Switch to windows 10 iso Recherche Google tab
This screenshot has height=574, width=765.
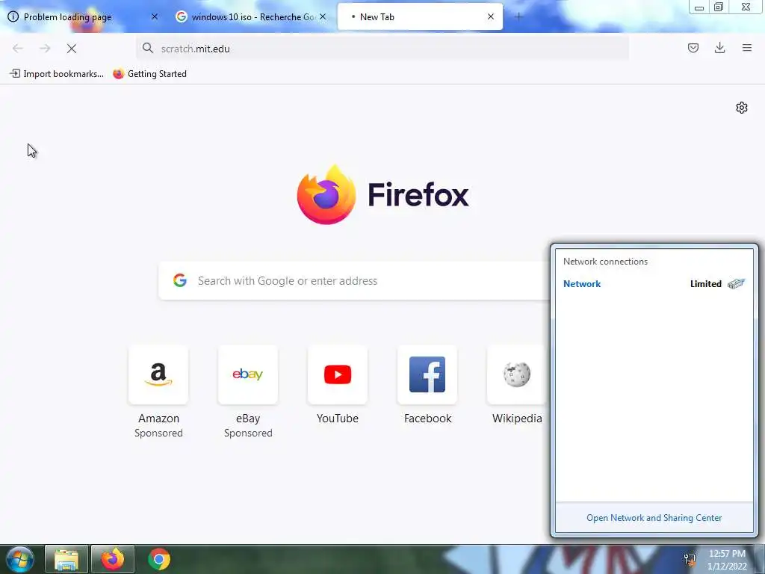click(251, 16)
